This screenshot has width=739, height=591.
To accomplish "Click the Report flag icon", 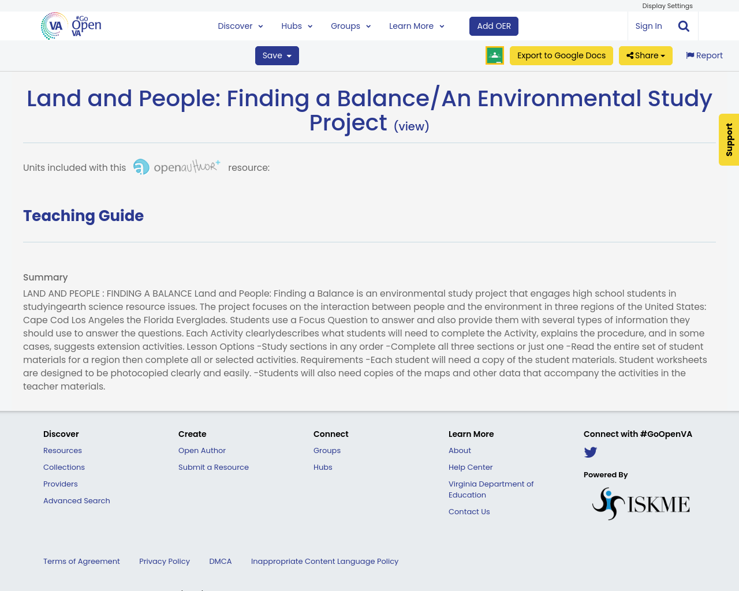I will [691, 54].
